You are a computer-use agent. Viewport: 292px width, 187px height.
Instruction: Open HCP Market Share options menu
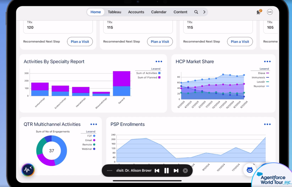point(267,62)
